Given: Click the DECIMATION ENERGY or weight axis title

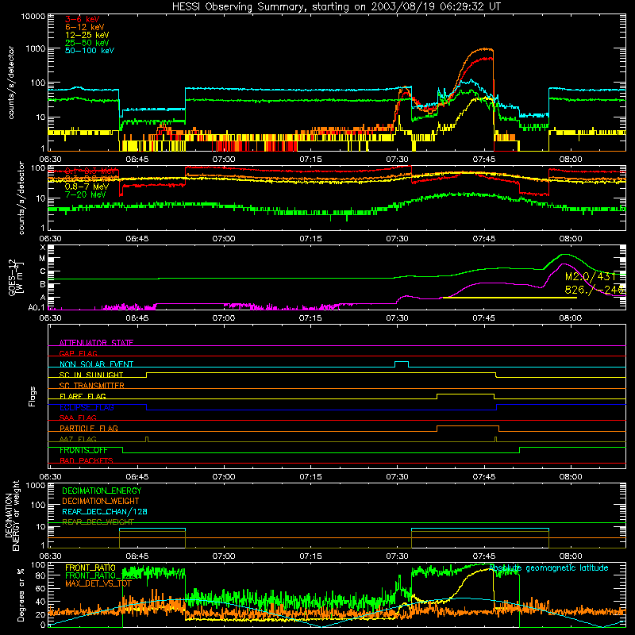Looking at the screenshot, I should pyautogui.click(x=12, y=515).
